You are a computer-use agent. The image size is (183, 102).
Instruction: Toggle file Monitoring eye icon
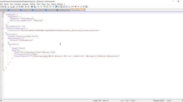pos(72,7)
